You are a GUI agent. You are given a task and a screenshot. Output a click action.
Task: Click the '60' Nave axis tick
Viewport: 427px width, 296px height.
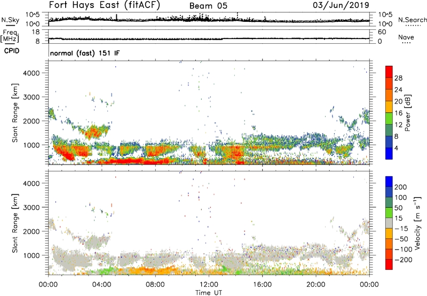pos(382,32)
